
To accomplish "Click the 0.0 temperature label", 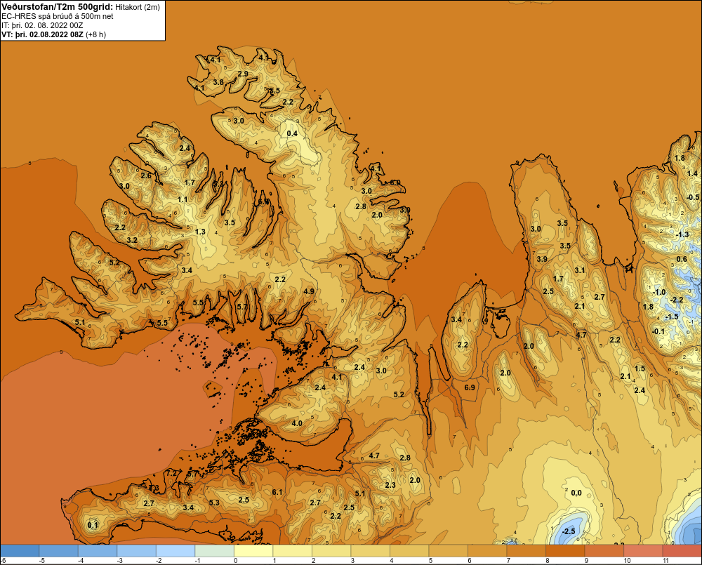I will 576,493.
